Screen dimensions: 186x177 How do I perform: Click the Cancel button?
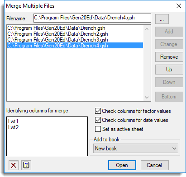tap(154, 165)
